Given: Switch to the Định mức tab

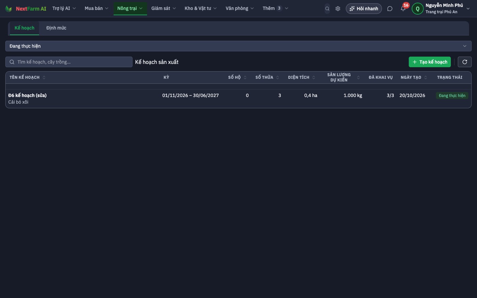Looking at the screenshot, I should point(56,28).
